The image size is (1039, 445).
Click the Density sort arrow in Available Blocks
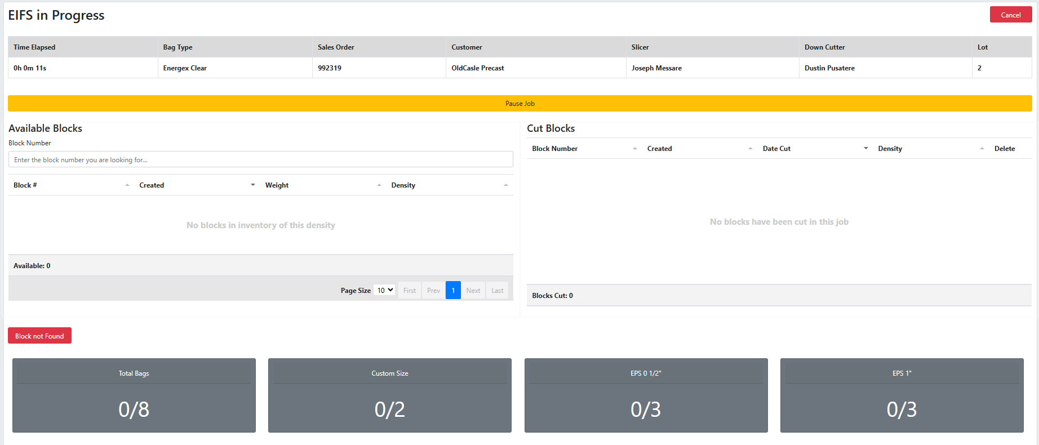pyautogui.click(x=506, y=185)
